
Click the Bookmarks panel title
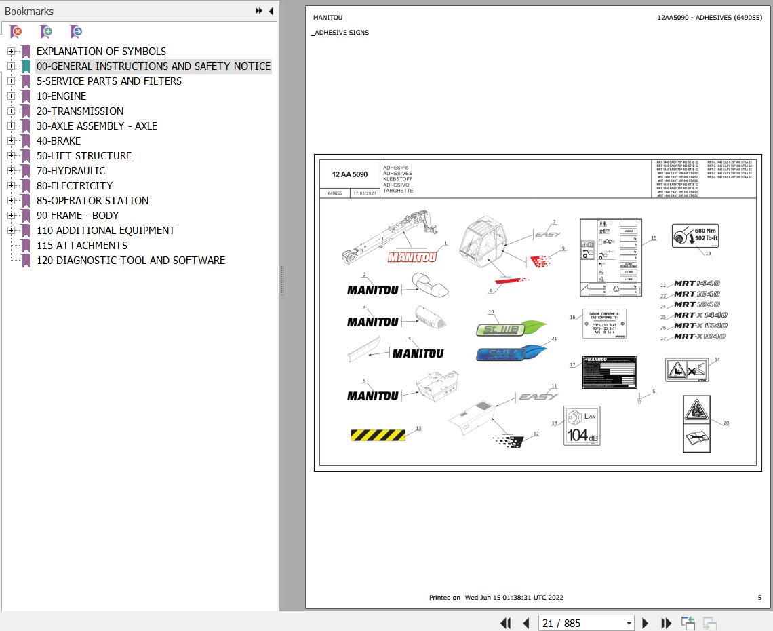[x=29, y=11]
